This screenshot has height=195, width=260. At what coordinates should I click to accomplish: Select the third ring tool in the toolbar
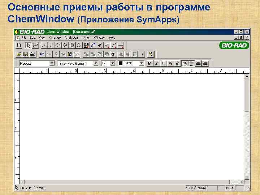[x=72, y=45]
